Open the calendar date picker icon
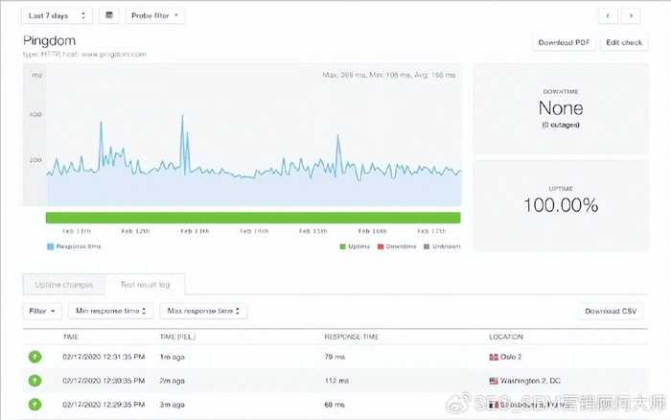This screenshot has width=671, height=420. point(109,16)
